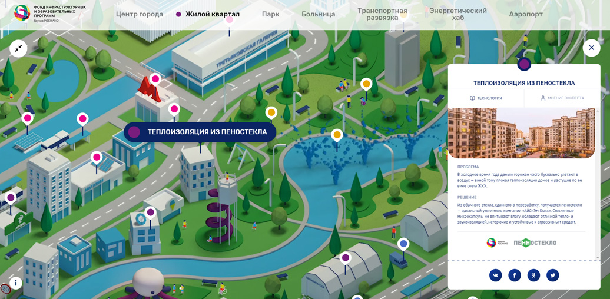Select the purple marker above the greenhouse hangars
This screenshot has width=610, height=299.
pyautogui.click(x=346, y=257)
